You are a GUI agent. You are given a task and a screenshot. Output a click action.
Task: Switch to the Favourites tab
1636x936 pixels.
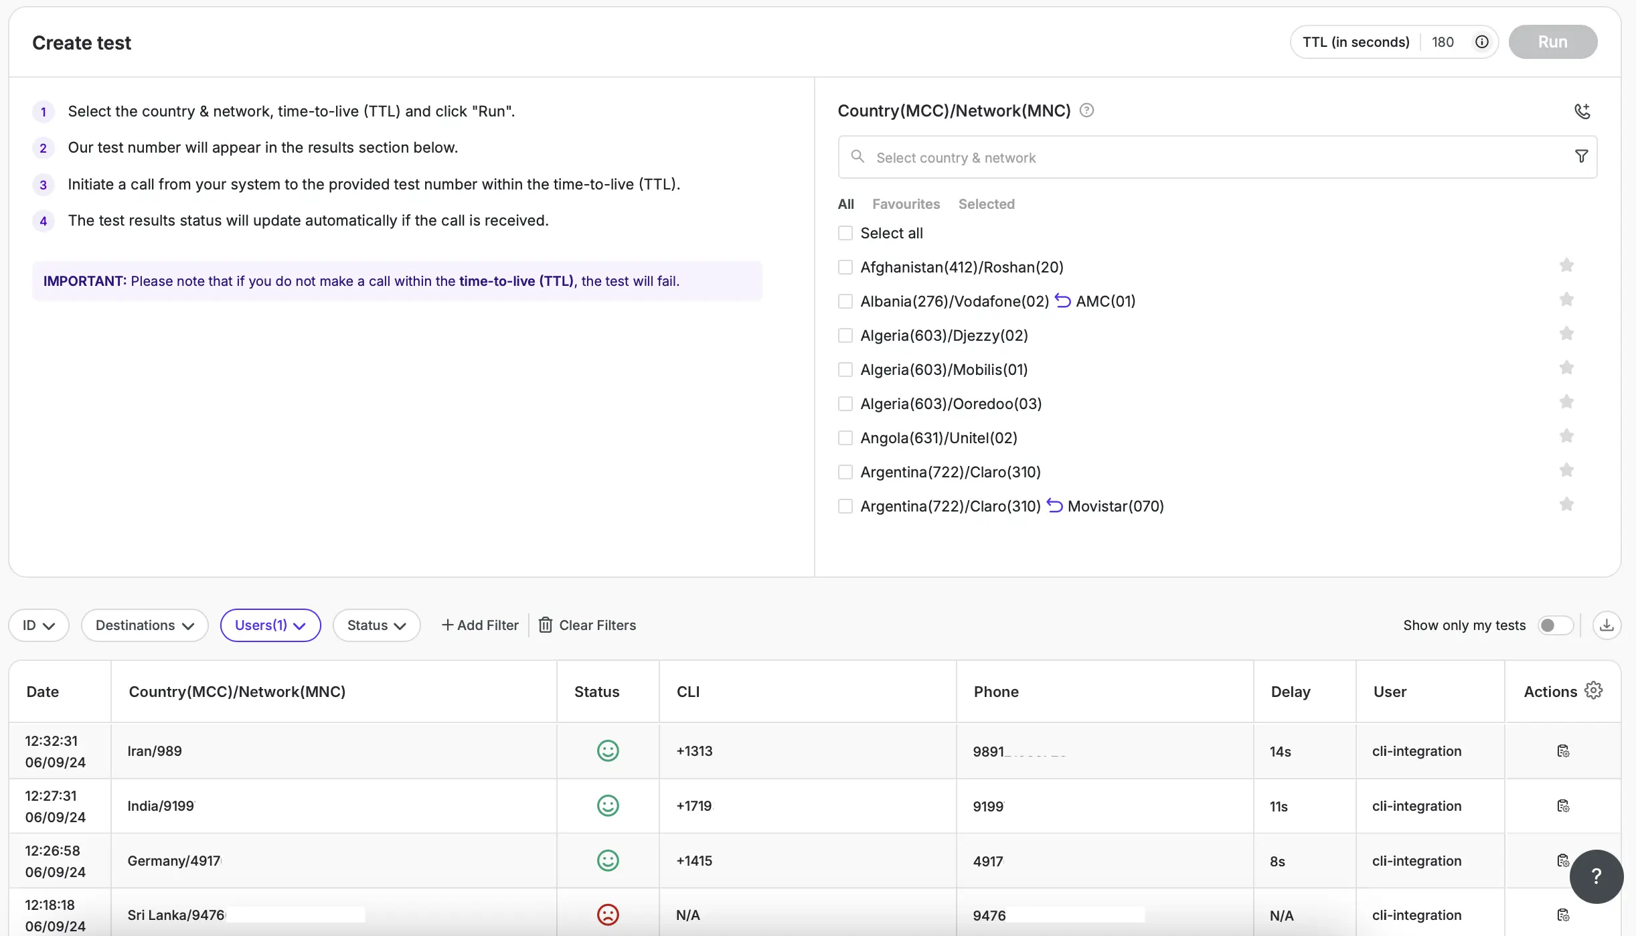click(906, 204)
